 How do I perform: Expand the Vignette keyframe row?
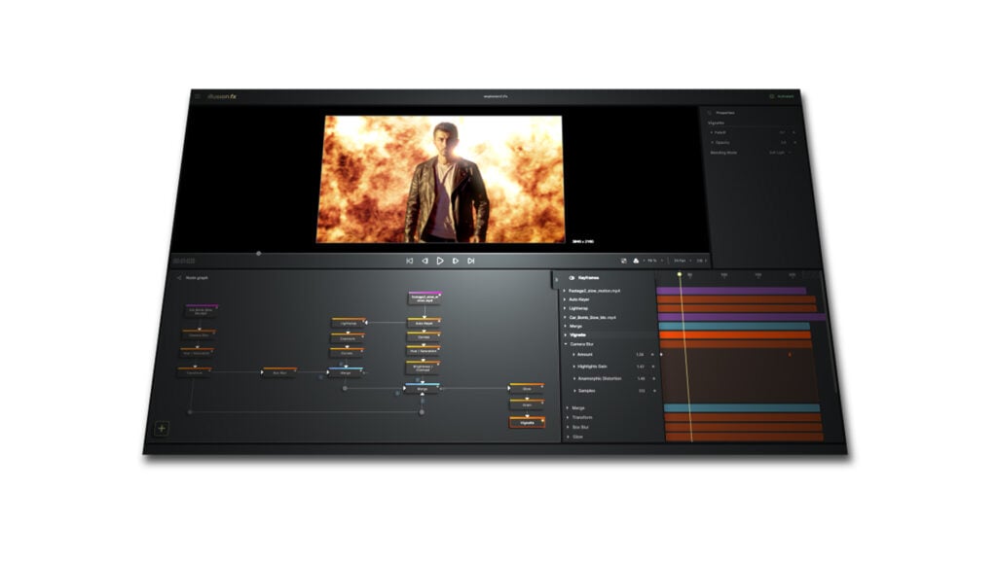(566, 335)
